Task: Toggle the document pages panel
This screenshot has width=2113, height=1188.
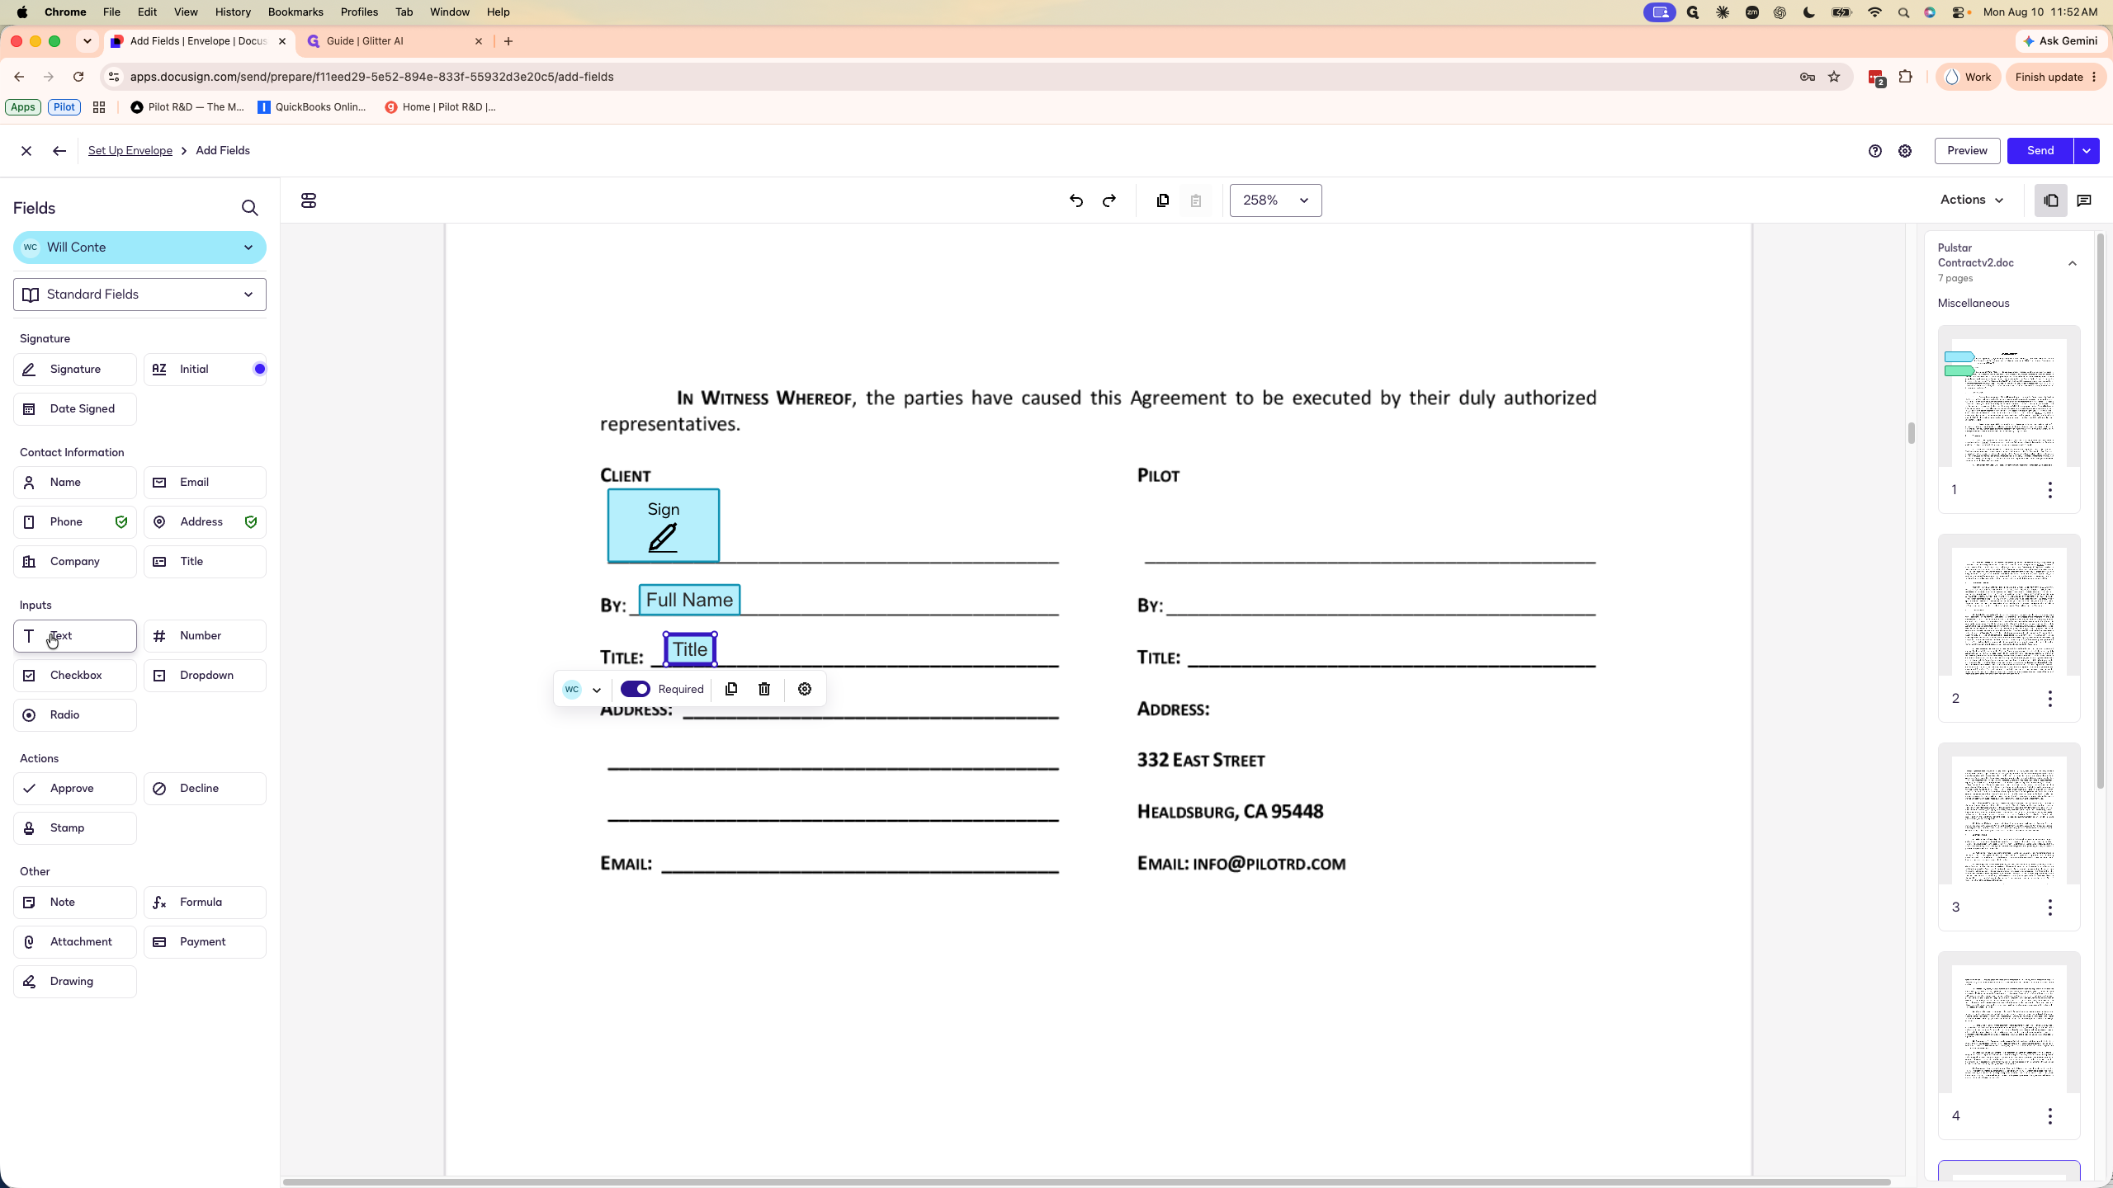Action: (x=2051, y=200)
